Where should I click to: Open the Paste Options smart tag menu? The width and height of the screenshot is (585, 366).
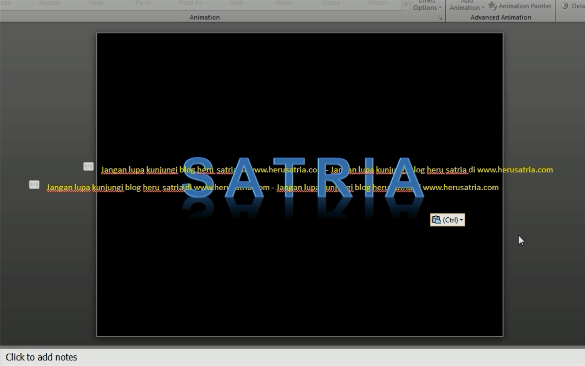[x=447, y=220]
